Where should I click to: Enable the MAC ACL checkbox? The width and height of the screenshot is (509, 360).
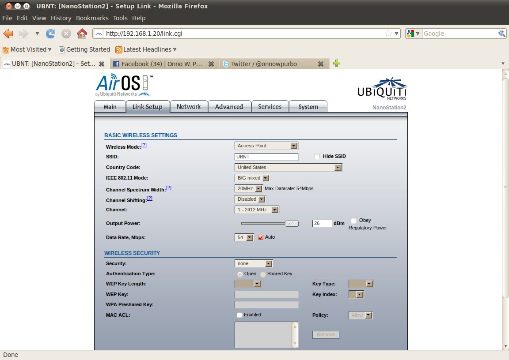[x=239, y=315]
